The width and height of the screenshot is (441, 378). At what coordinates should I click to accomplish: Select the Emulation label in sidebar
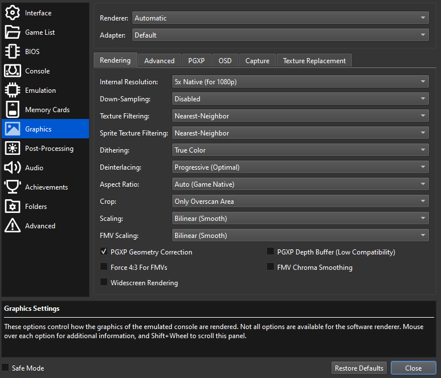(41, 91)
